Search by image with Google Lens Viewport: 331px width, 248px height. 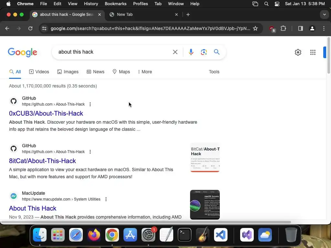[x=204, y=52]
